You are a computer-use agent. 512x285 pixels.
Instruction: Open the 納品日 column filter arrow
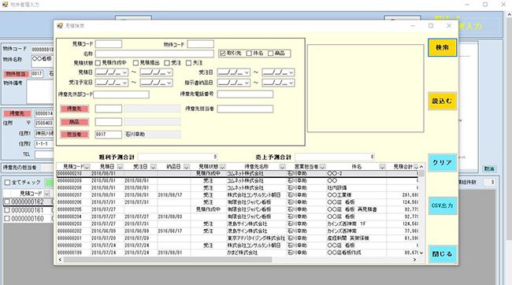pos(187,167)
